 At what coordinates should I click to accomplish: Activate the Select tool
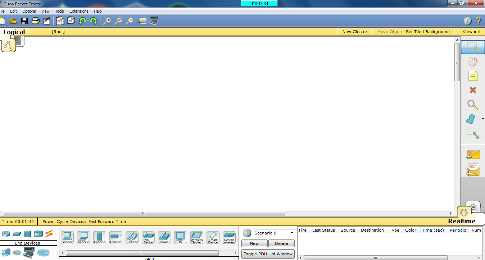(x=473, y=47)
